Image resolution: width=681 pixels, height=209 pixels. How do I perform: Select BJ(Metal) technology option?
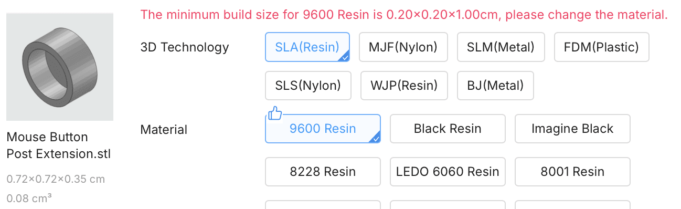(495, 86)
